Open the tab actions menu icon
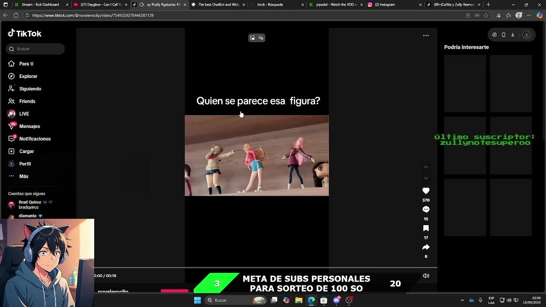The height and width of the screenshot is (307, 546). coord(6,5)
